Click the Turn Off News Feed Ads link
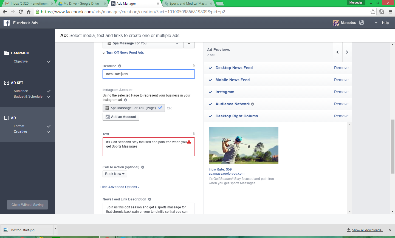This screenshot has width=395, height=238. (125, 53)
